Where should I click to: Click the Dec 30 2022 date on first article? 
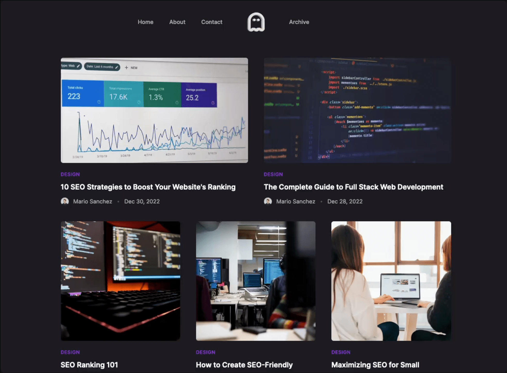coord(142,201)
